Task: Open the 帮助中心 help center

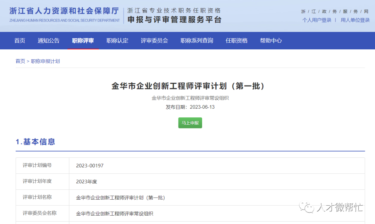Action: coord(270,41)
